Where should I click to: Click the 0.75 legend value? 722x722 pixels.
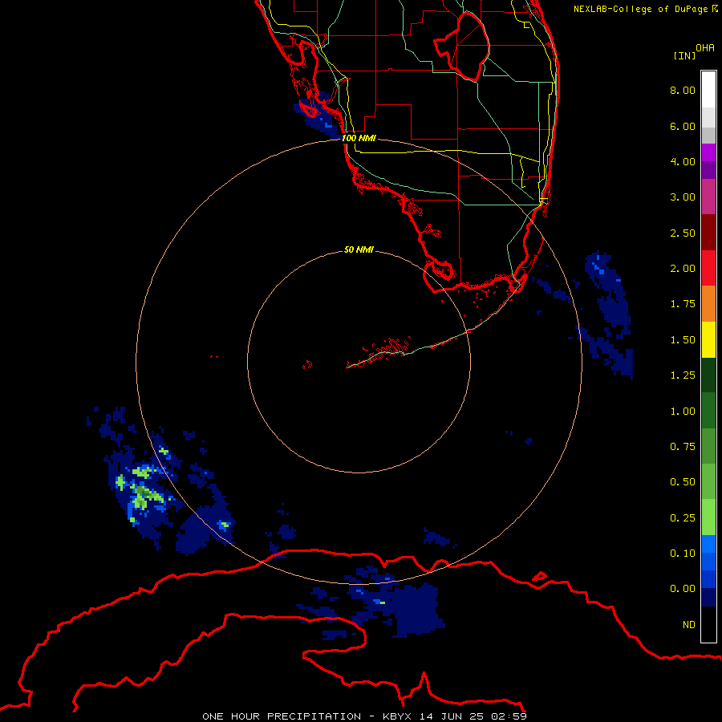pos(683,447)
